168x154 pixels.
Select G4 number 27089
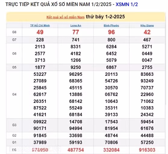click(x=40, y=81)
